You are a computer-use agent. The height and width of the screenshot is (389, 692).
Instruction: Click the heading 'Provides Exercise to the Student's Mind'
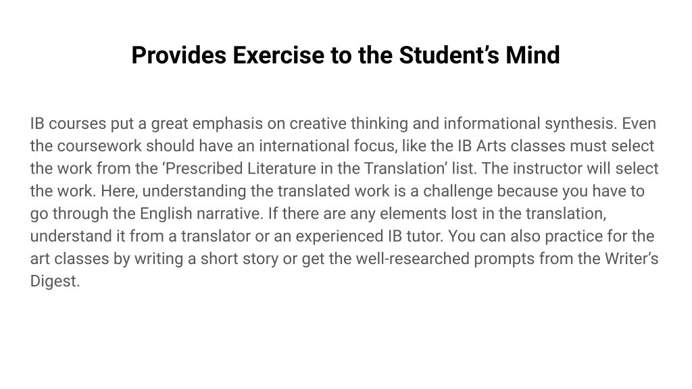coord(345,55)
